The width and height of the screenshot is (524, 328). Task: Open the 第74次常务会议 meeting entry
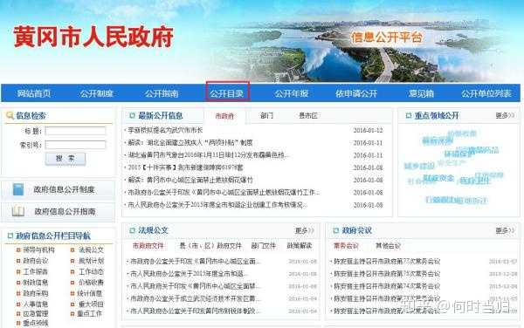tap(387, 286)
